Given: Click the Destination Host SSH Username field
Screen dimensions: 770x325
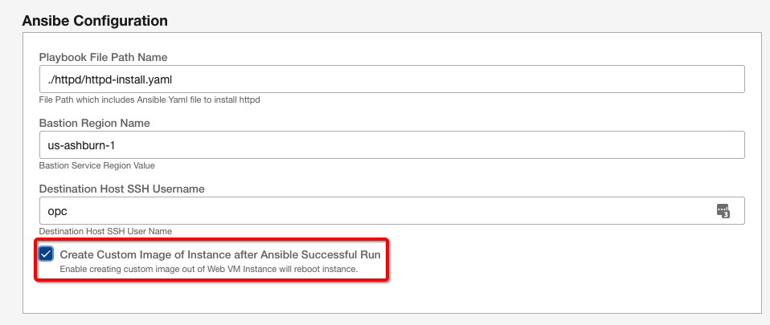Looking at the screenshot, I should 370,210.
